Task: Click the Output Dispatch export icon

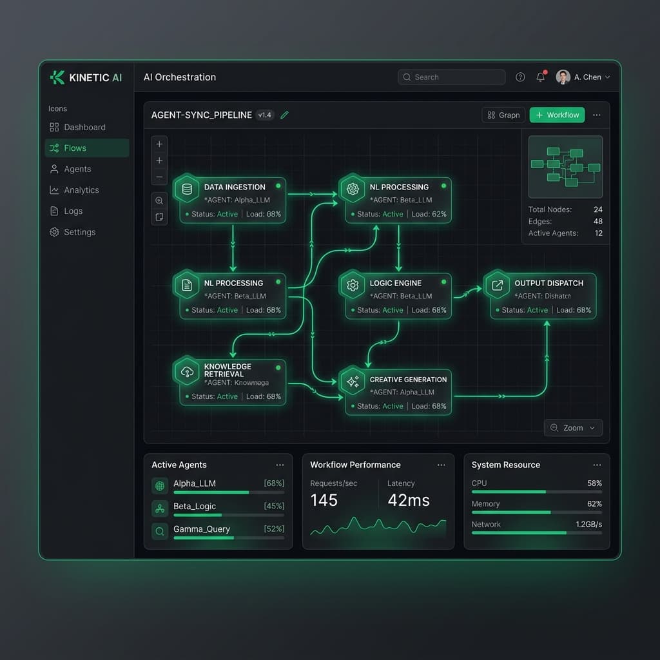Action: (x=498, y=285)
